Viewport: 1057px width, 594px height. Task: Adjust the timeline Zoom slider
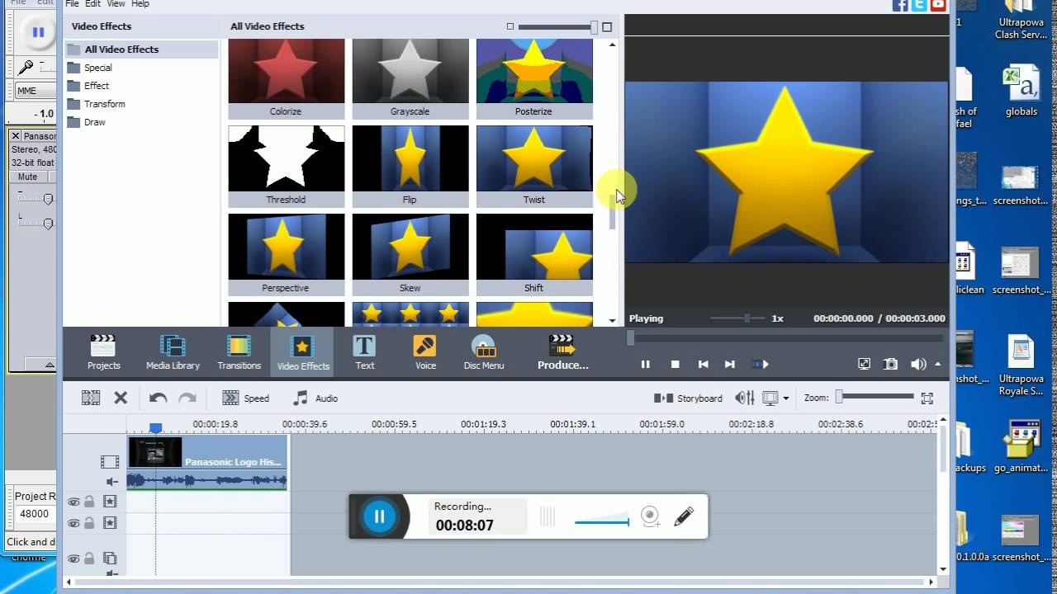coord(875,397)
